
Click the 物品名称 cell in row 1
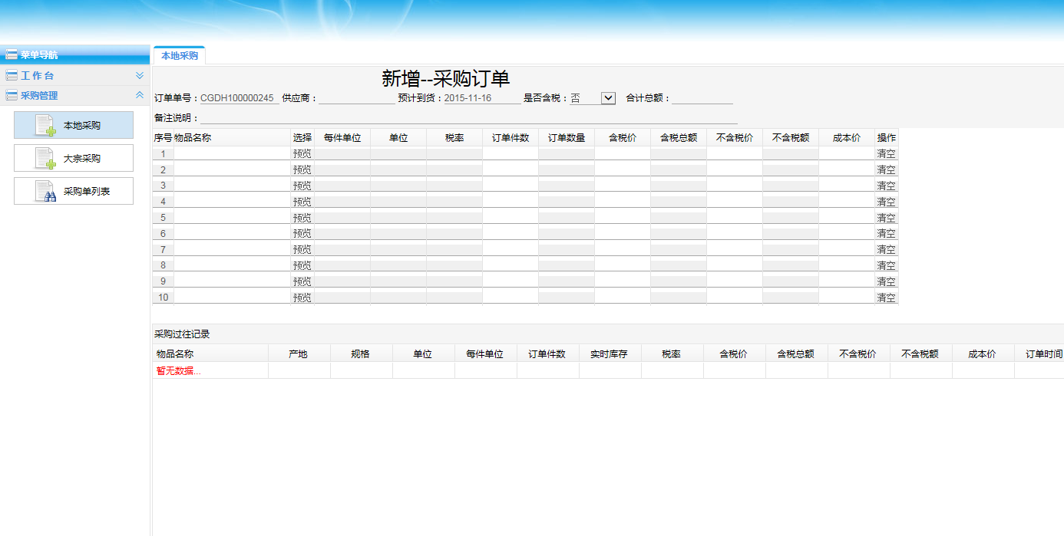pos(232,153)
